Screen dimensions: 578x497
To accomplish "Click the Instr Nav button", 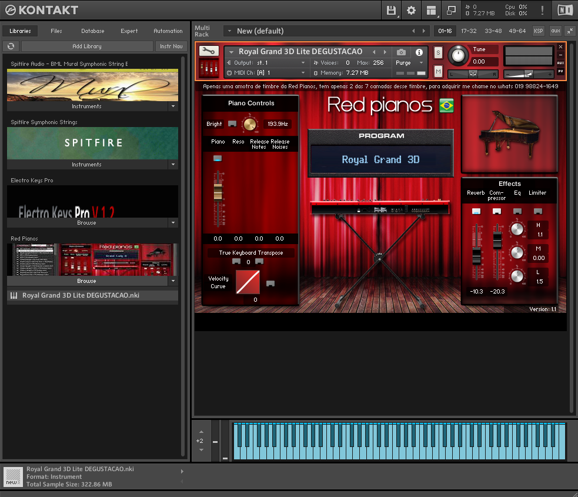I will 171,46.
